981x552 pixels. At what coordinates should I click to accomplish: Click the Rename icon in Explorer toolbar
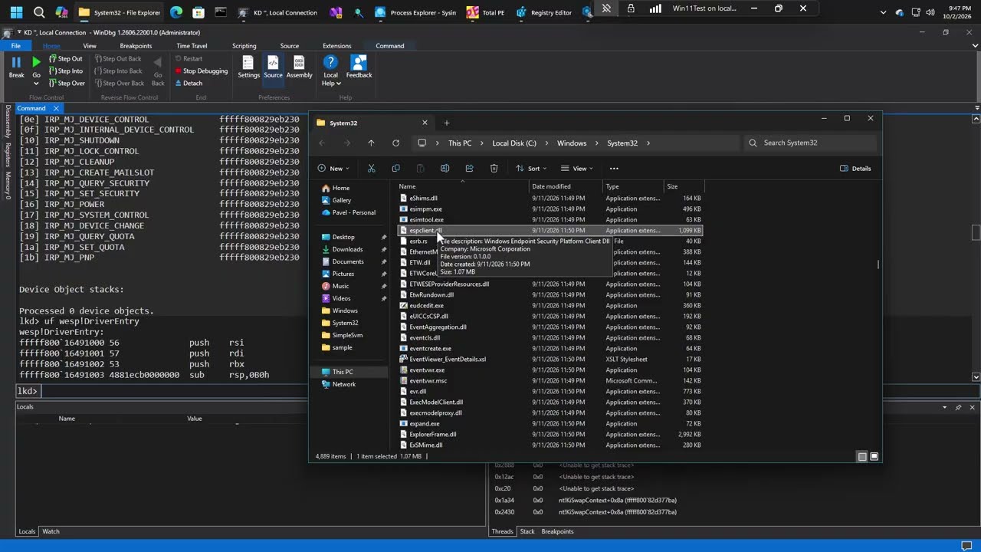[445, 169]
